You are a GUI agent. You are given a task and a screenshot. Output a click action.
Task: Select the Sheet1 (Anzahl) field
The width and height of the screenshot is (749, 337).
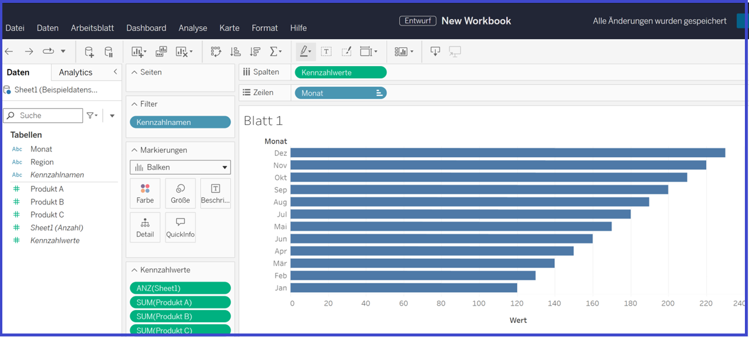57,227
